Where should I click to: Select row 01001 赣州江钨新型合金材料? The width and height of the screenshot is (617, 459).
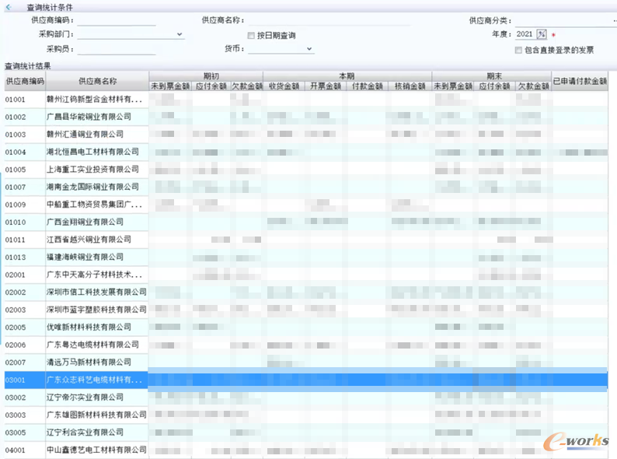coord(306,100)
